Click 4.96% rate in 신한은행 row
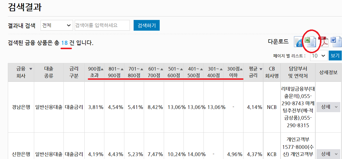This screenshot has width=342, height=159. tap(235, 154)
